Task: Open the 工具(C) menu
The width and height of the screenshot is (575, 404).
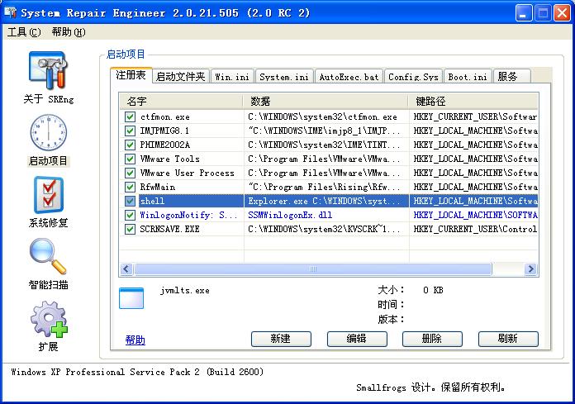Action: (x=24, y=32)
